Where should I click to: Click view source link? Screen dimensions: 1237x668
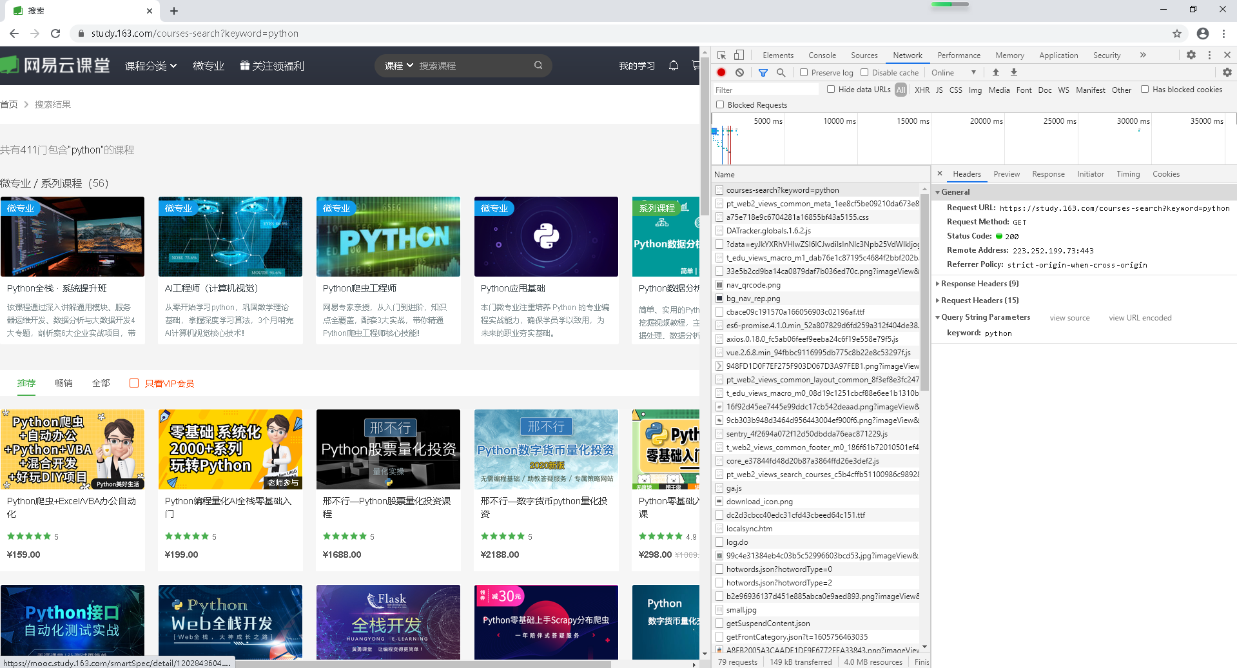pyautogui.click(x=1069, y=318)
